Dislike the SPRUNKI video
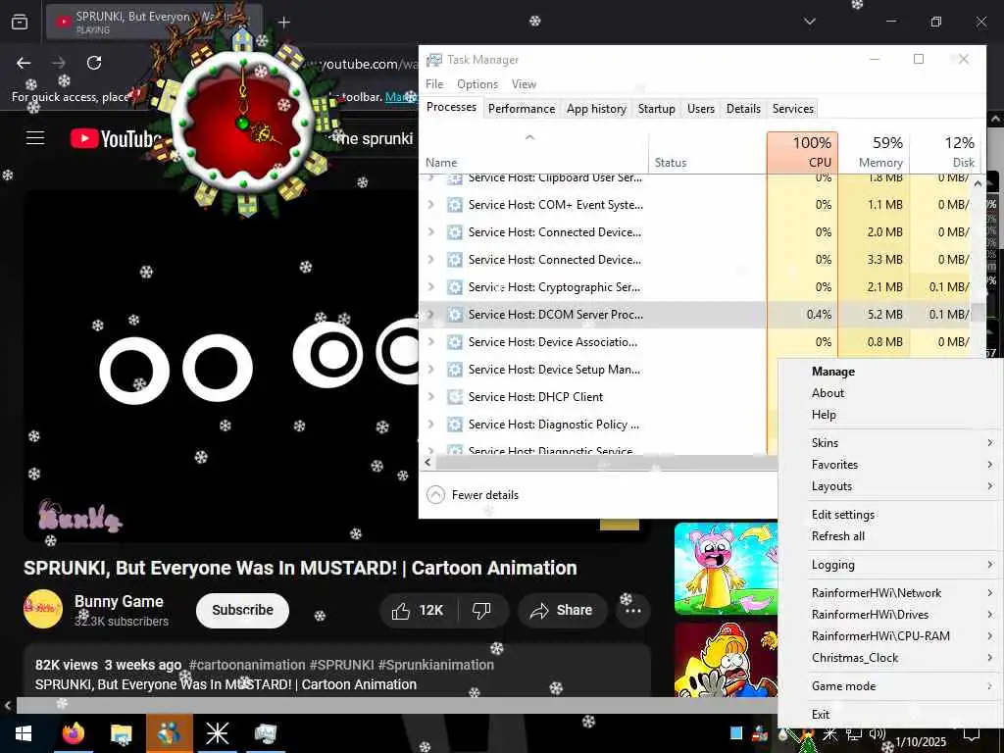This screenshot has height=753, width=1004. [481, 610]
